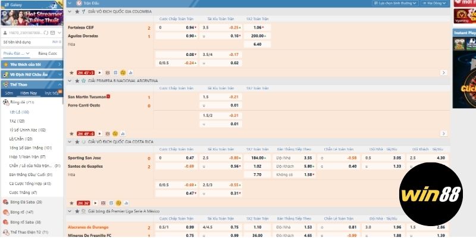This screenshot has width=476, height=238.
Task: Open the Lựa chọn bình thường dropdown
Action: click(x=395, y=3)
